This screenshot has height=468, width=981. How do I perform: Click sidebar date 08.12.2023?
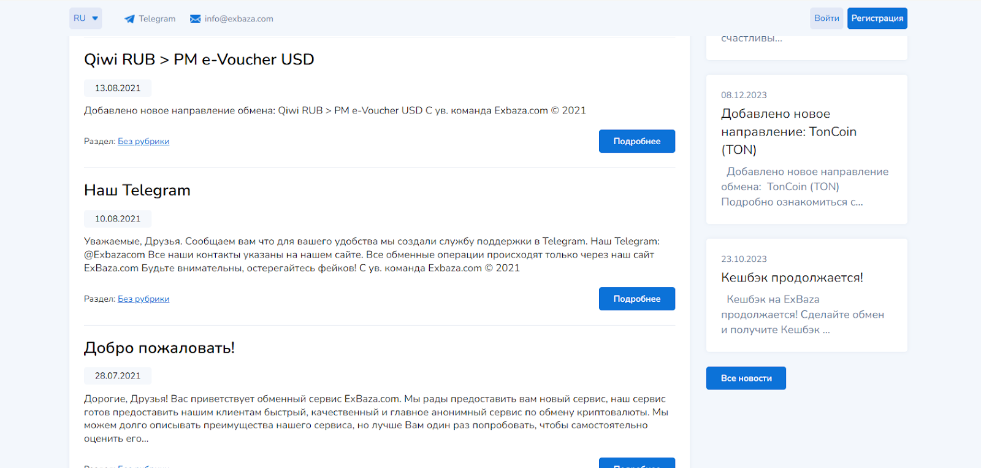pyautogui.click(x=744, y=95)
